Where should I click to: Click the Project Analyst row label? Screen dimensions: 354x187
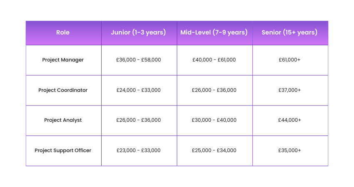63,120
